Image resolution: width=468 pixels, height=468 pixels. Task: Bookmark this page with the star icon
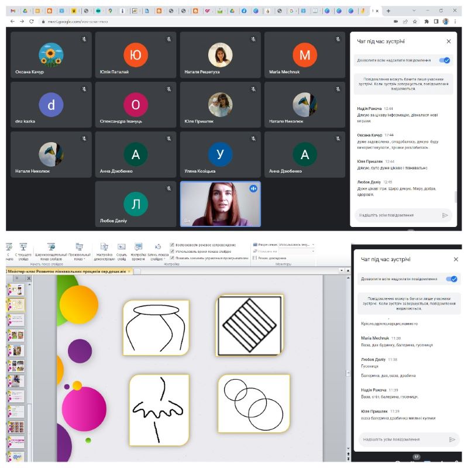click(415, 22)
